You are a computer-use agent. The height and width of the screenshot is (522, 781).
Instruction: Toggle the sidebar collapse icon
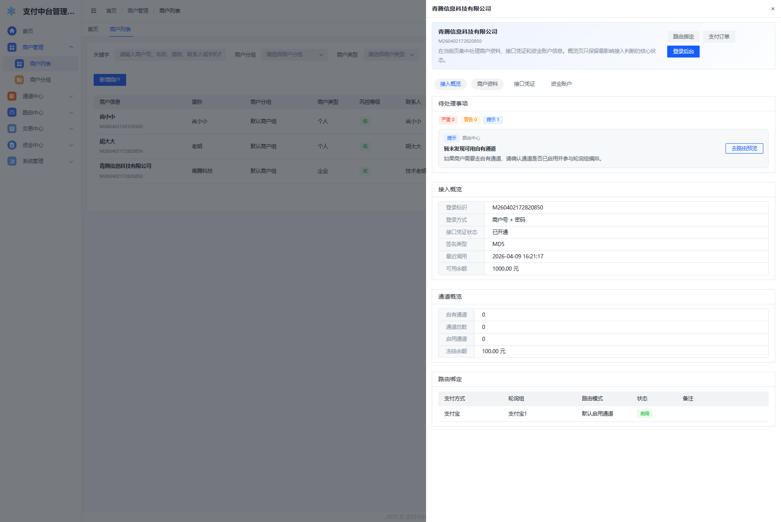pyautogui.click(x=94, y=11)
